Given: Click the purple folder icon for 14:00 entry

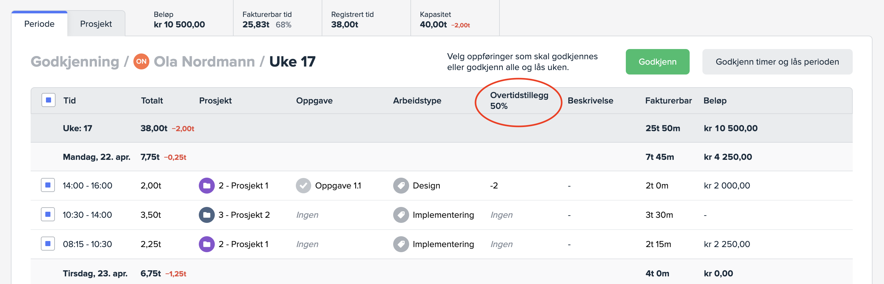Looking at the screenshot, I should coord(206,185).
